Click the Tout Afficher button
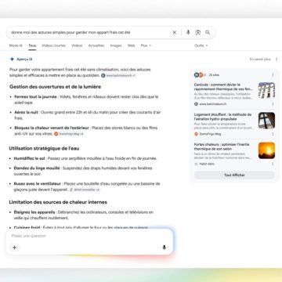 (234, 175)
